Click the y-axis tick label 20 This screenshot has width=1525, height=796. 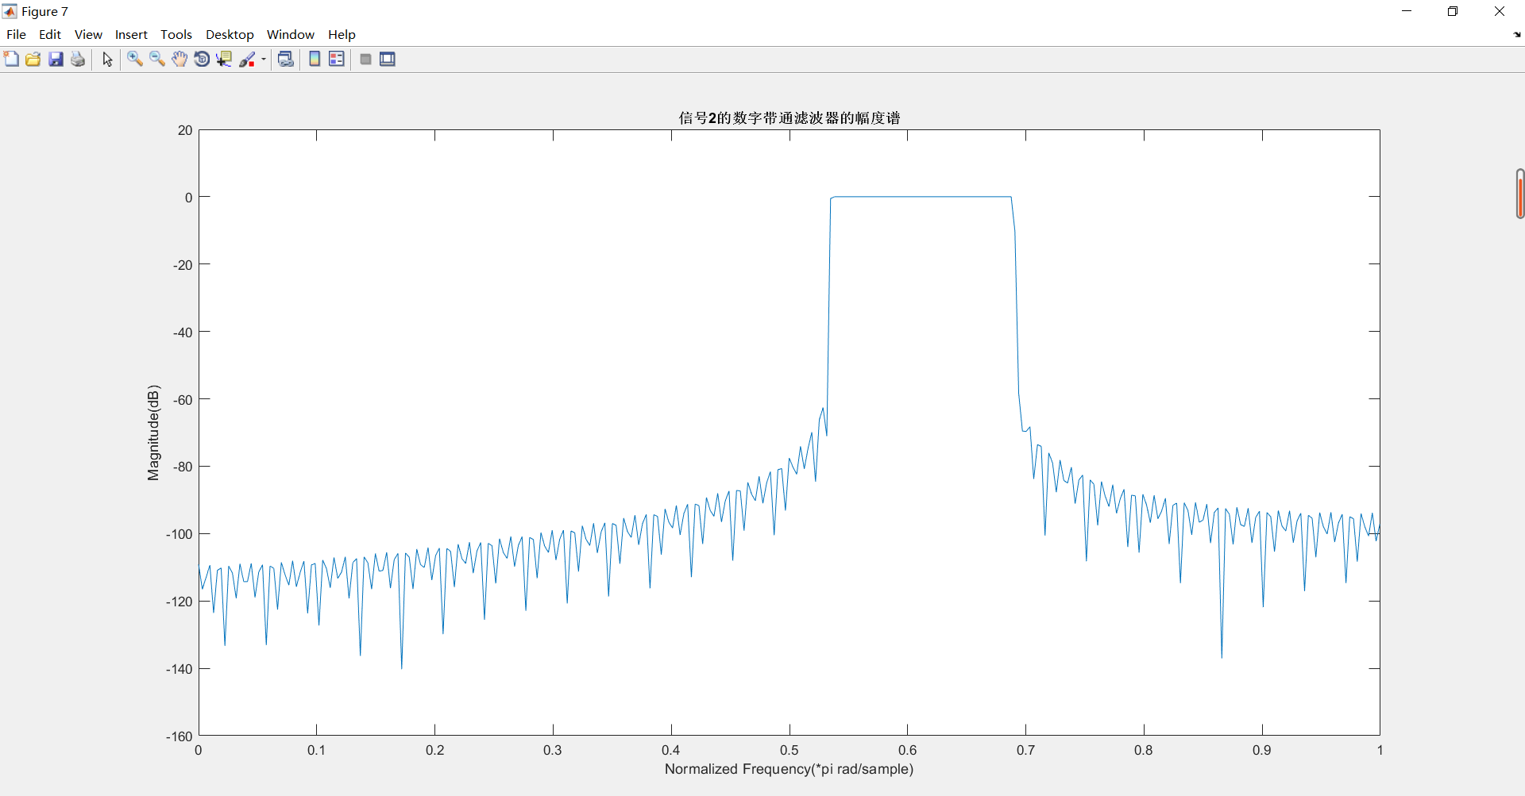click(x=185, y=130)
